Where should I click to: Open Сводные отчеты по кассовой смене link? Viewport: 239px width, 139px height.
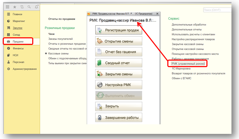pos(68,49)
